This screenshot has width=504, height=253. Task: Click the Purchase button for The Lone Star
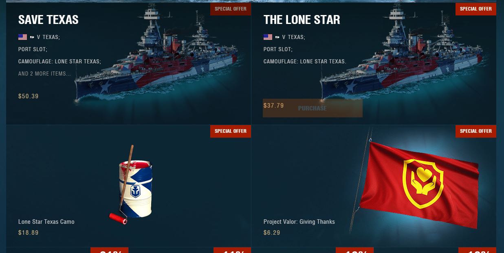pyautogui.click(x=313, y=108)
